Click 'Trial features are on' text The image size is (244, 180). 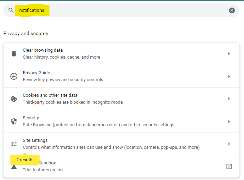click(x=43, y=170)
